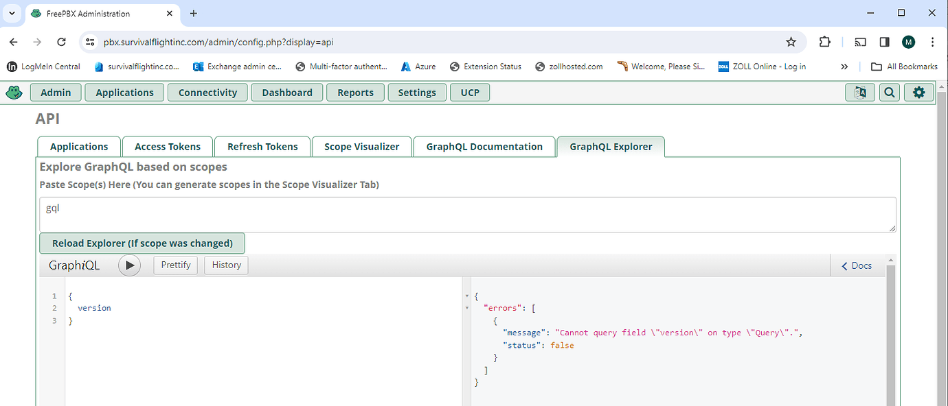The image size is (948, 406).
Task: Switch to the GraphQL Documentation tab
Action: pos(484,147)
